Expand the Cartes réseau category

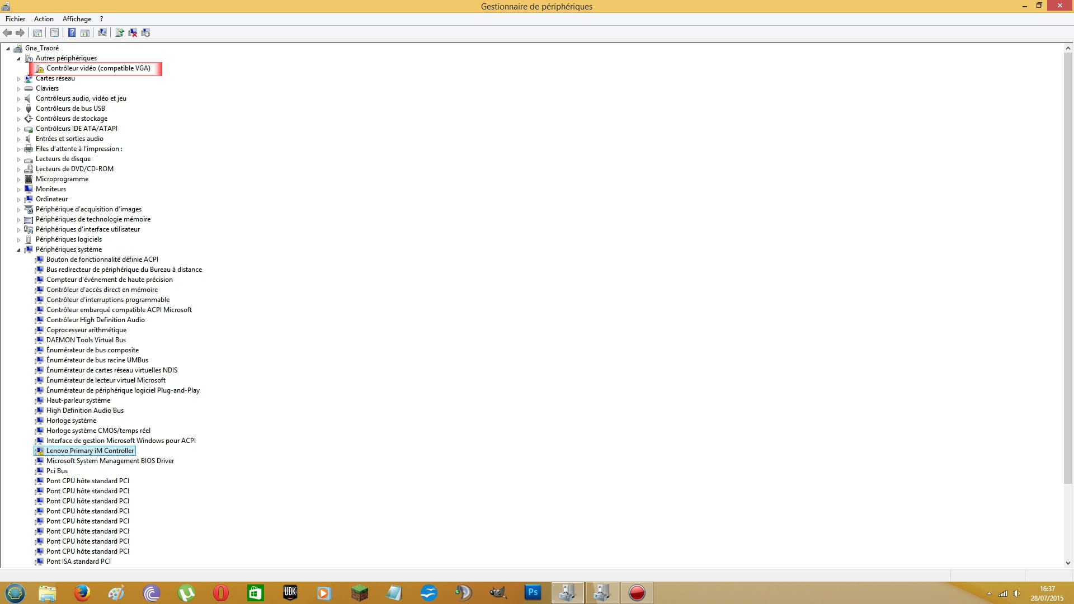[18, 79]
